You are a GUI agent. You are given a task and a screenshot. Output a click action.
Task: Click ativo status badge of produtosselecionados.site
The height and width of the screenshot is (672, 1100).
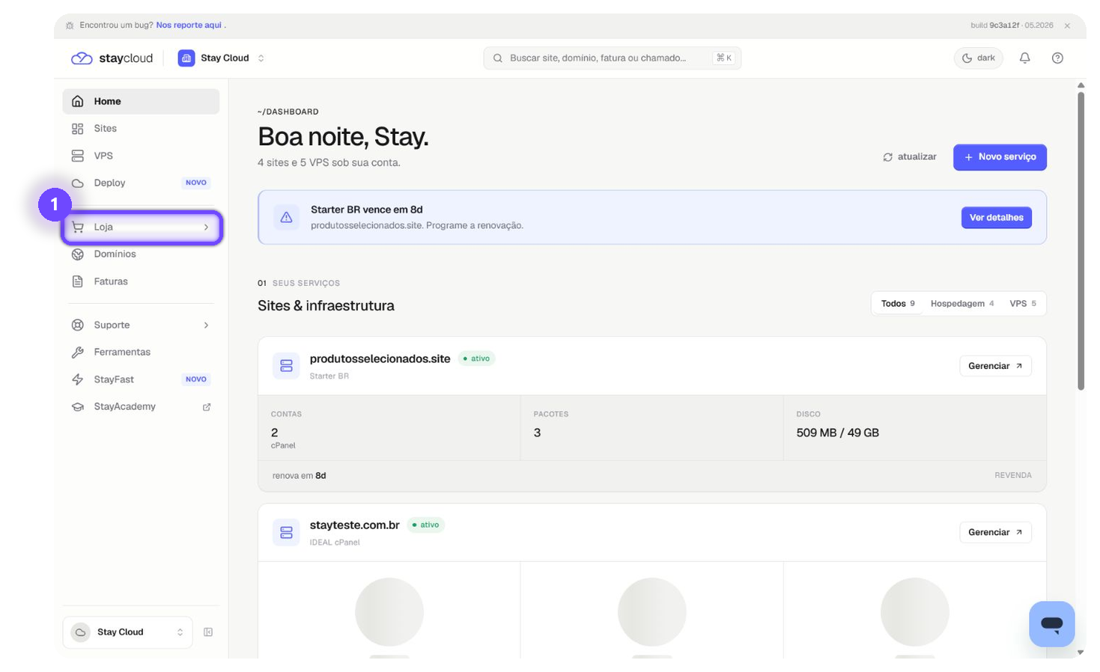[476, 359]
